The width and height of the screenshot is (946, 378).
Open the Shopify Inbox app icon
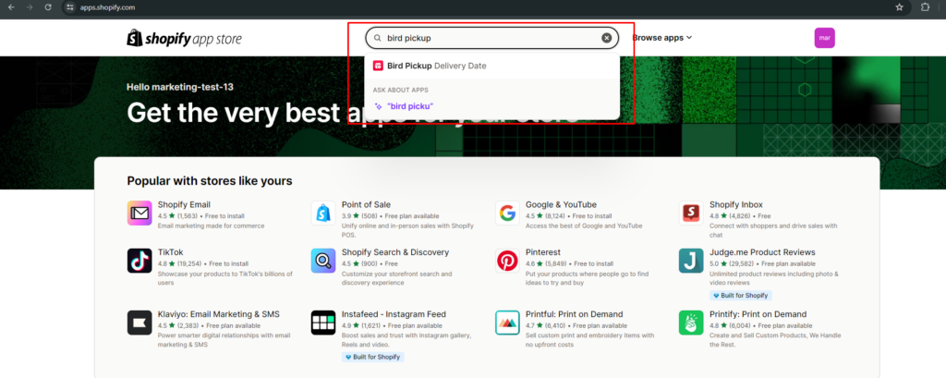691,213
